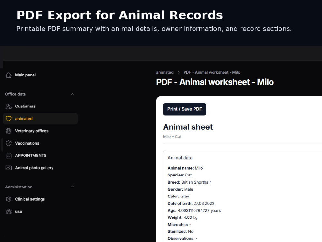Open APPOINTMENTS section
This screenshot has width=322, height=242.
click(31, 156)
